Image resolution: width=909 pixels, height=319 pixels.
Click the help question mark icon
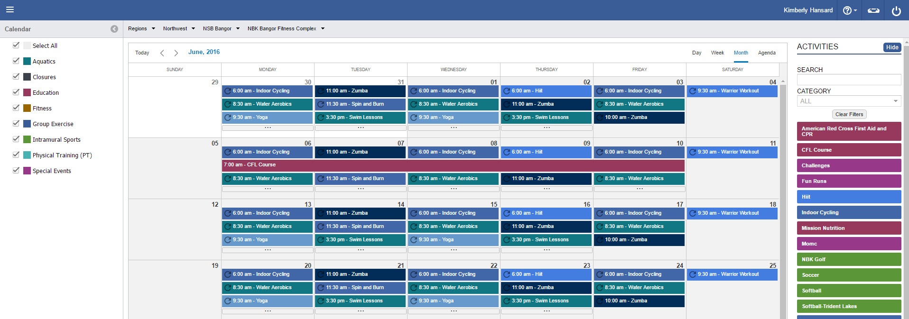tap(847, 10)
